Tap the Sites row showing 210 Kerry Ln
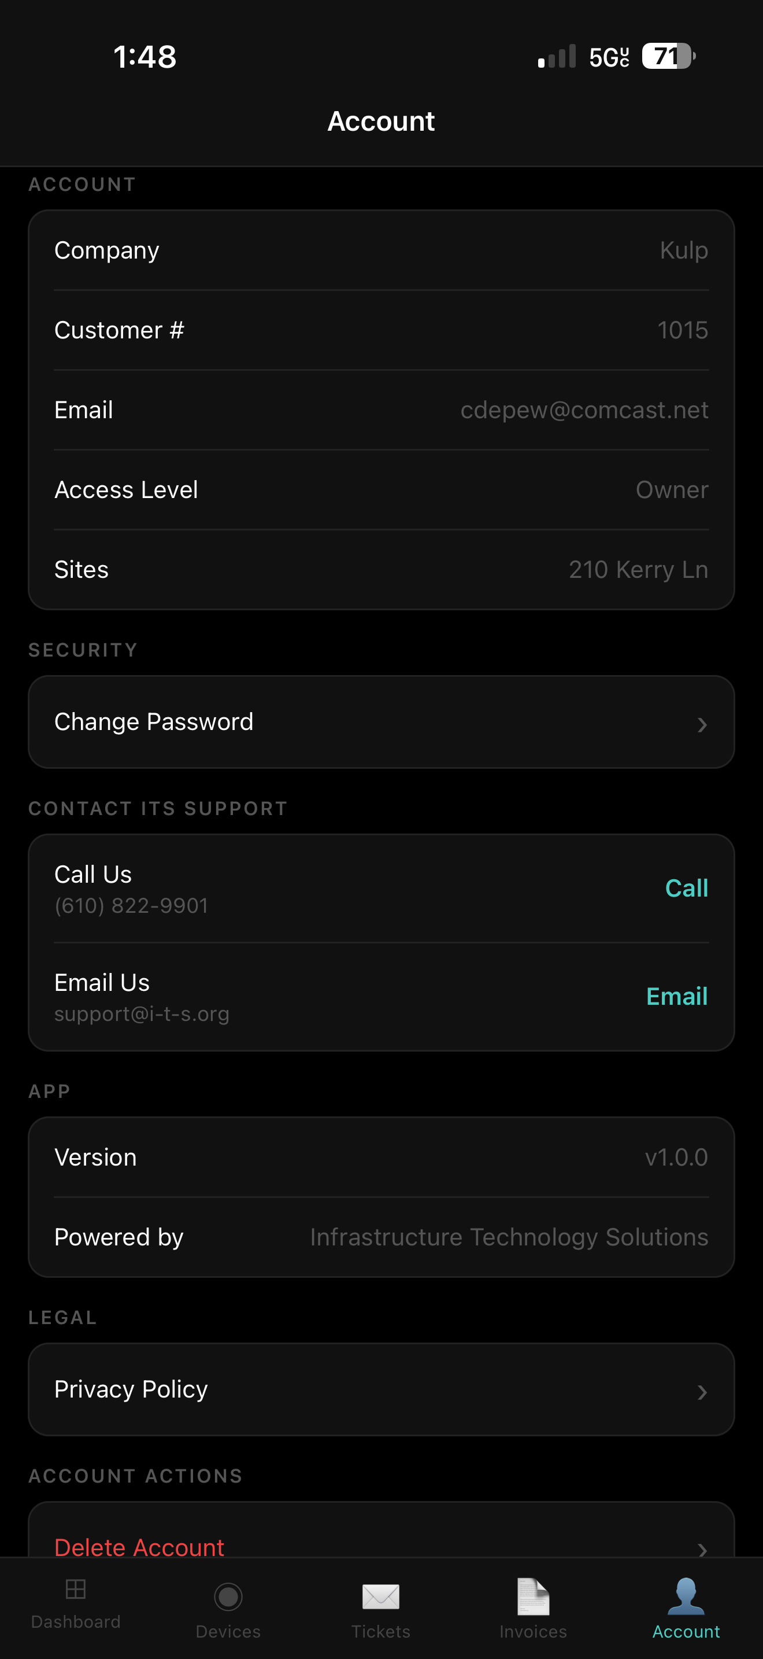Screen dimensions: 763x1659 coord(381,570)
